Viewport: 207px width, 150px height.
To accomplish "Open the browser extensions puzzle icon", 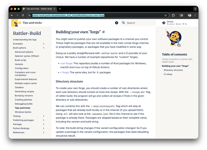I will (173, 15).
